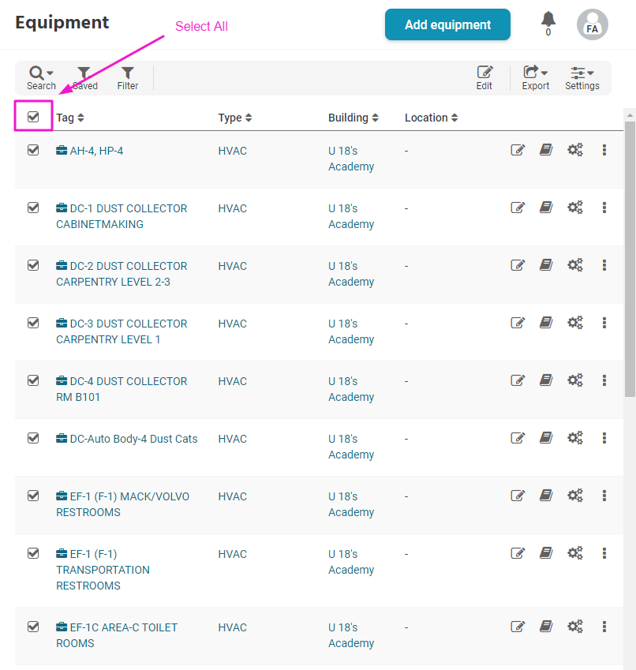Uncheck DC-2 DUST COLLECTOR row checkbox
The width and height of the screenshot is (636, 670).
click(33, 265)
